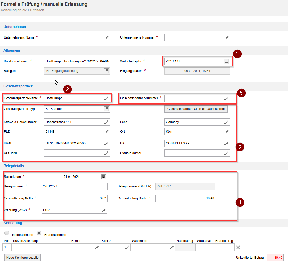Select Bruttorechnung radio button

[x=39, y=233]
